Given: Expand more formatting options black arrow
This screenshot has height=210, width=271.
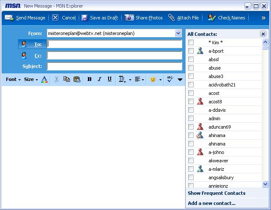Looking at the screenshot, I should coord(180,80).
